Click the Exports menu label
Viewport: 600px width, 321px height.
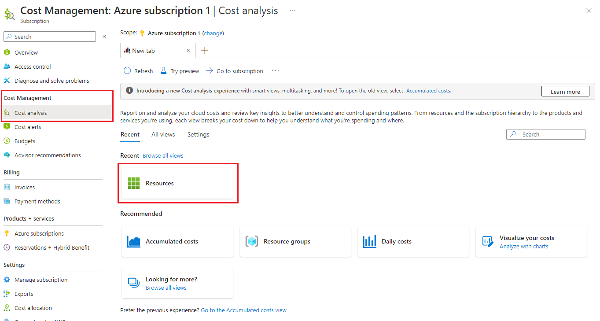point(24,294)
